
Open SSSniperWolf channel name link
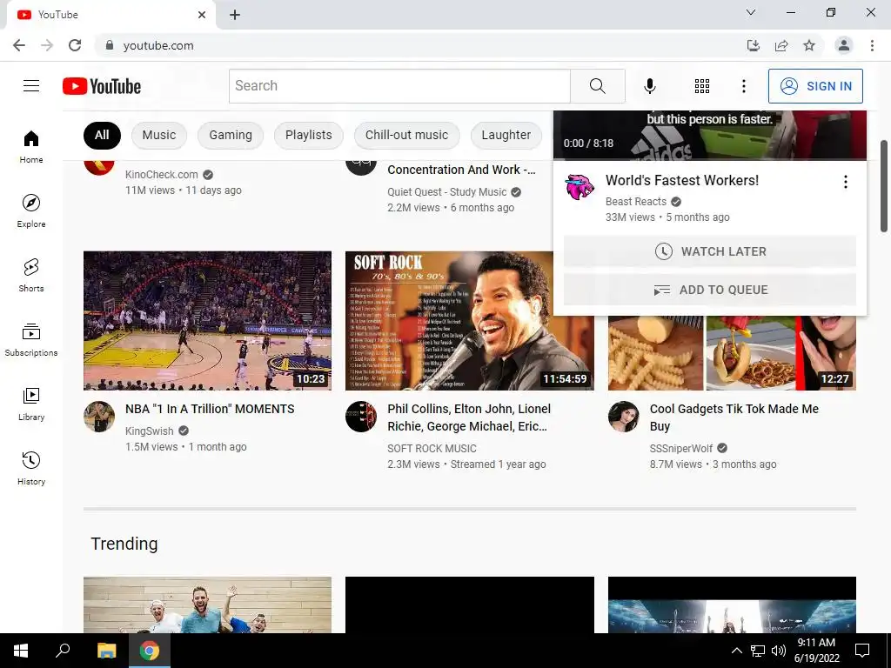pyautogui.click(x=680, y=449)
